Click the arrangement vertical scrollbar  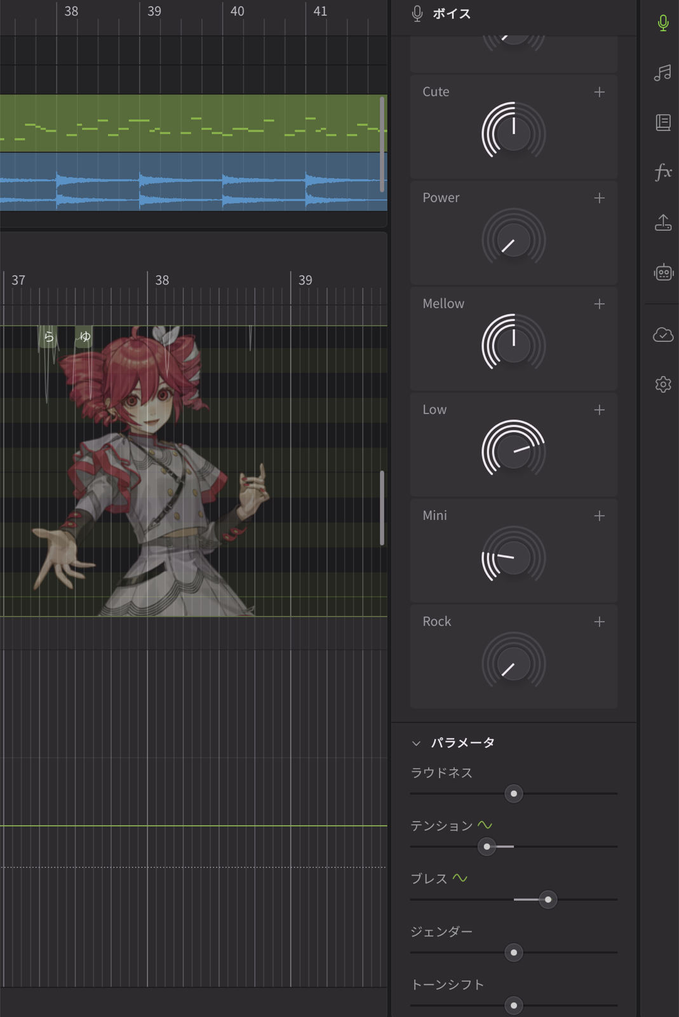[382, 144]
